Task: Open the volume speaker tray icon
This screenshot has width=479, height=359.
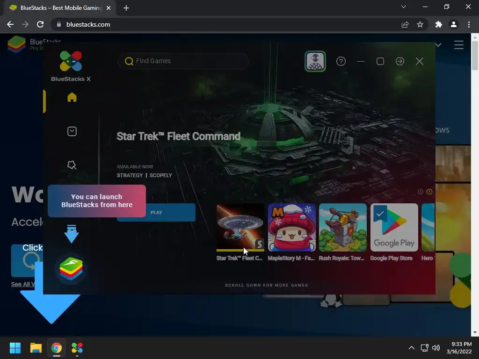Action: [436, 348]
